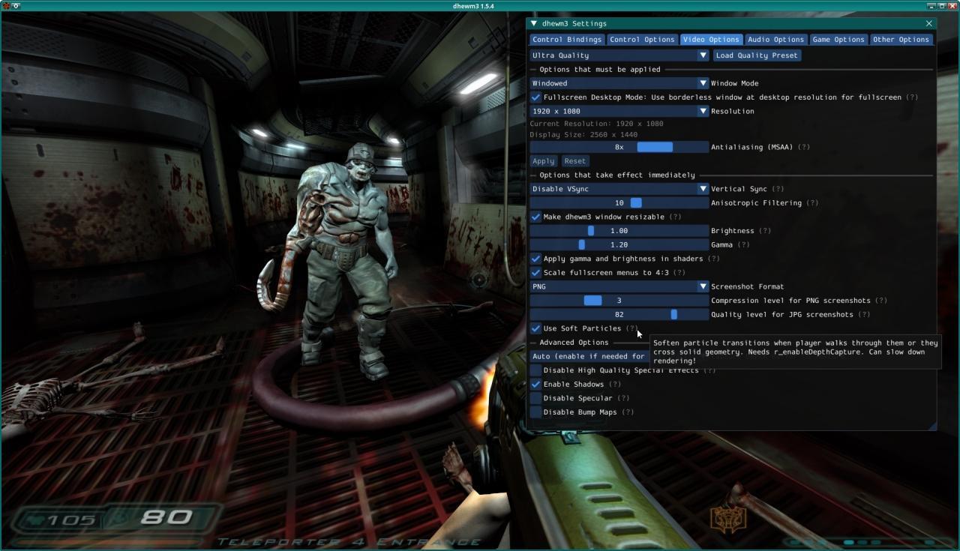960x551 pixels.
Task: Collapse the dhewm3 Settings window triangle
Action: 534,24
